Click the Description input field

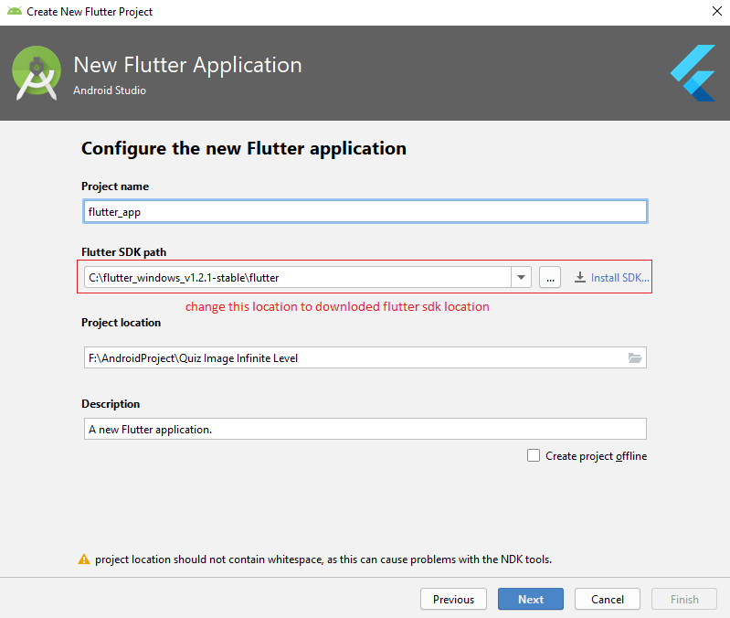tap(365, 429)
